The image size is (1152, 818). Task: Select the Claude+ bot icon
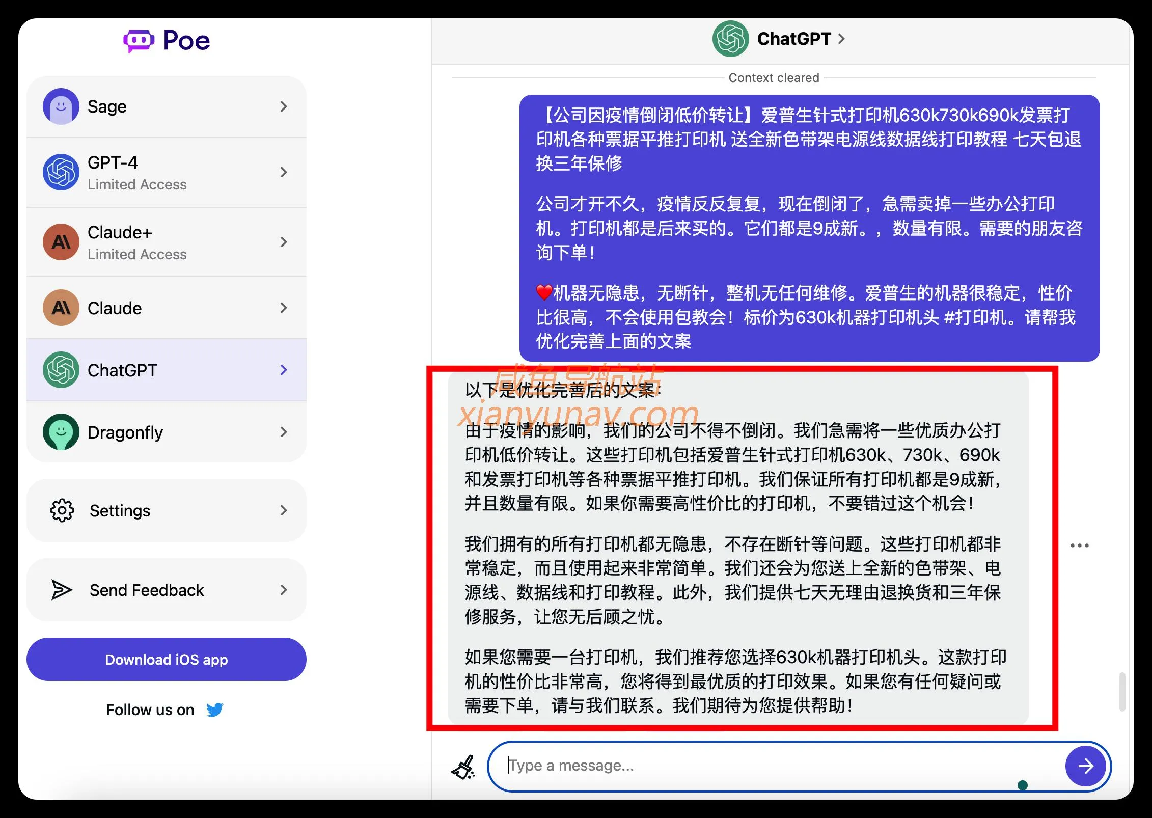61,242
